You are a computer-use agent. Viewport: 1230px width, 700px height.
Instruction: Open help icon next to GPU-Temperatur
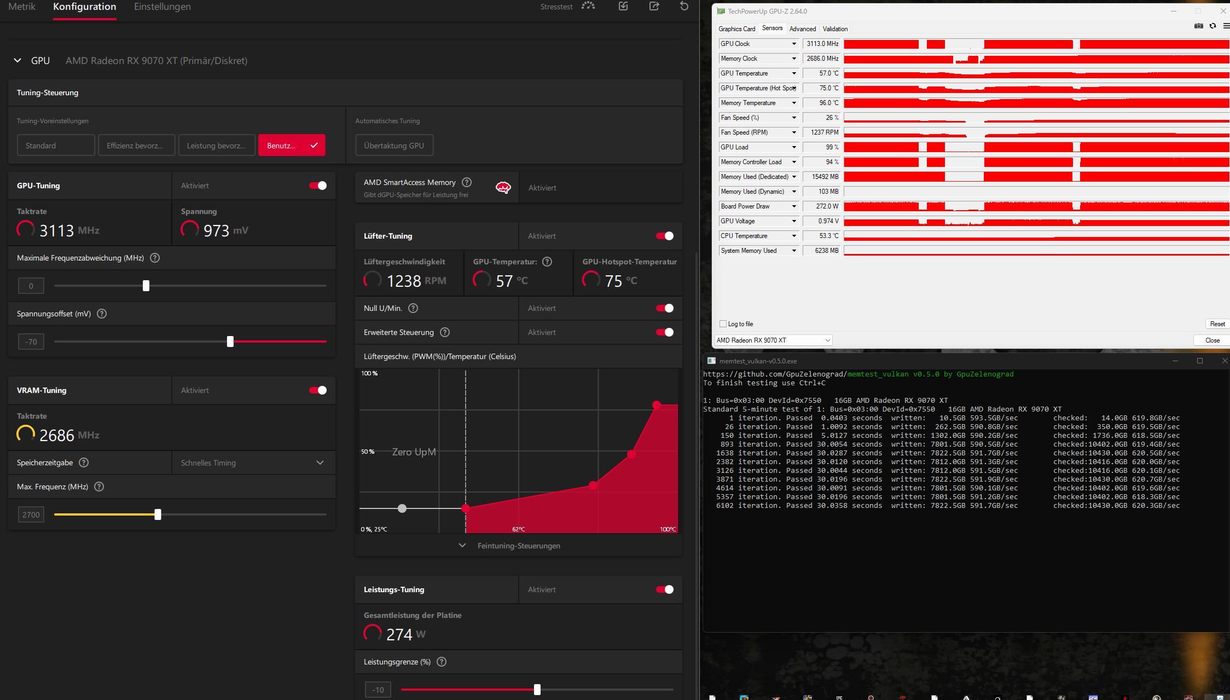point(547,262)
